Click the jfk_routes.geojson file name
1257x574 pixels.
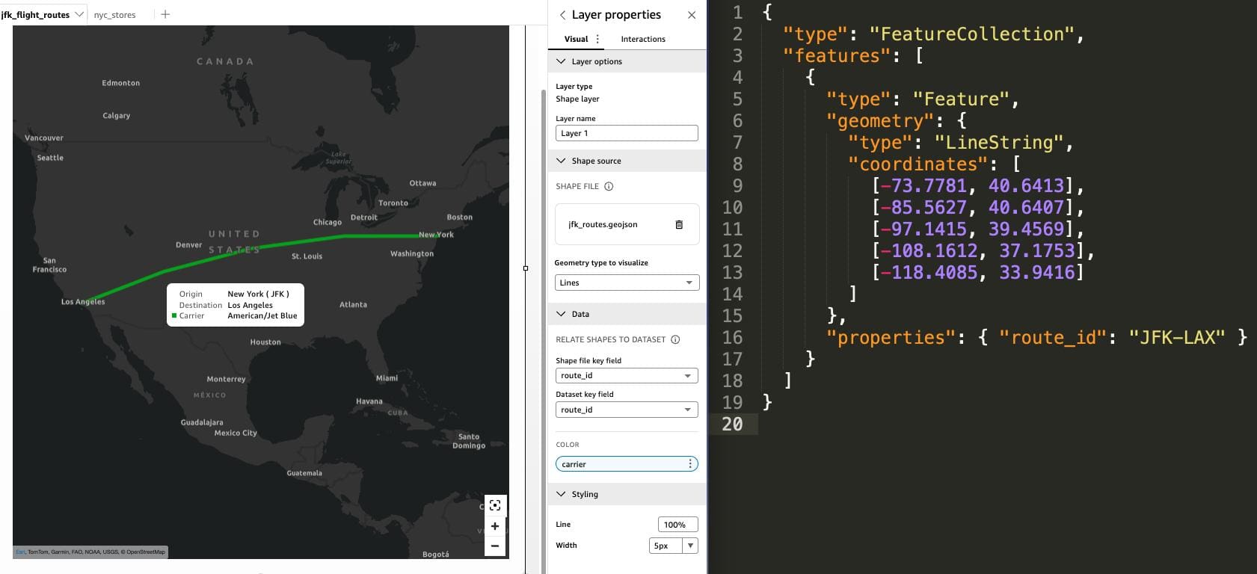(x=603, y=224)
